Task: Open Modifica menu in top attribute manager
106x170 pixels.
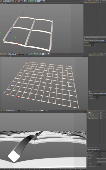Action: coord(91,37)
